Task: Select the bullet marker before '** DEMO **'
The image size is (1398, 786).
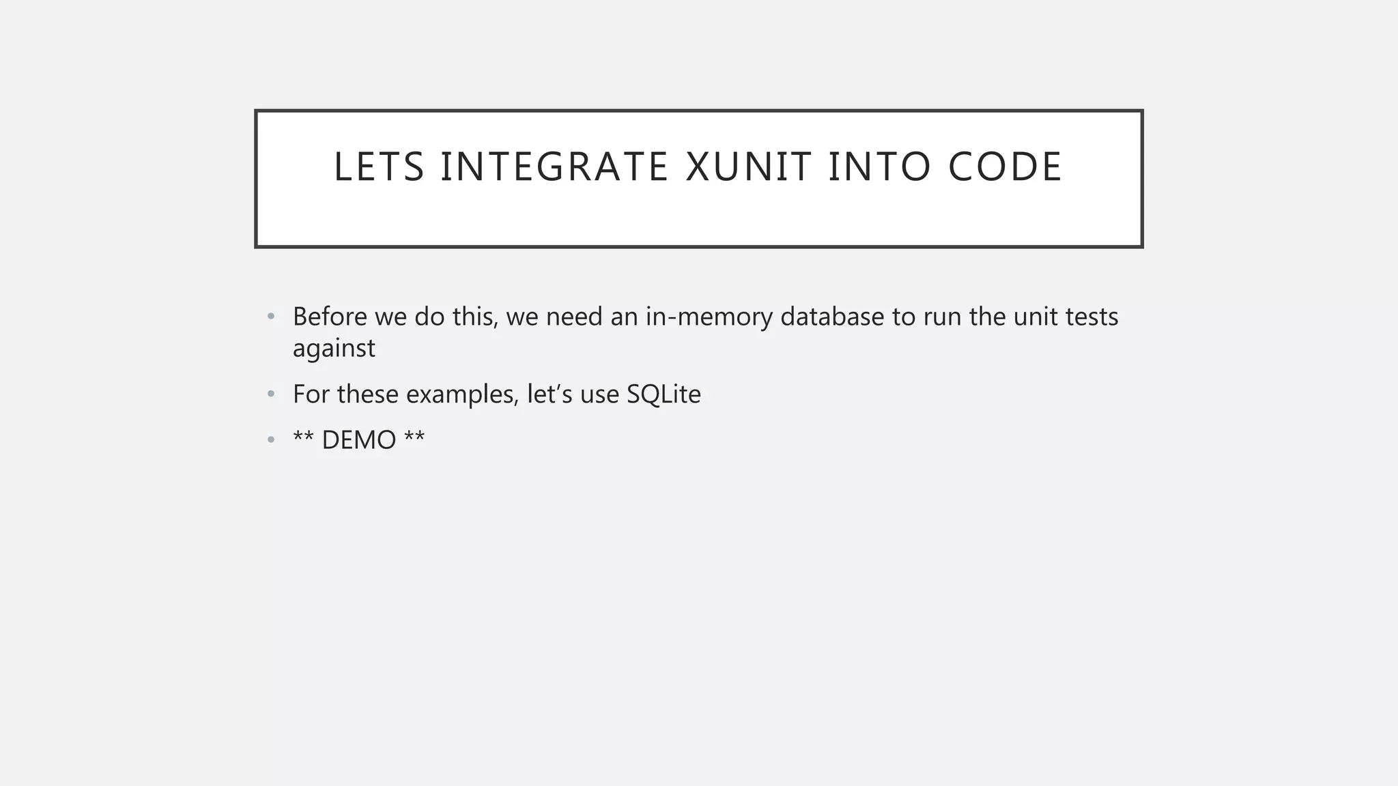Action: coord(271,440)
